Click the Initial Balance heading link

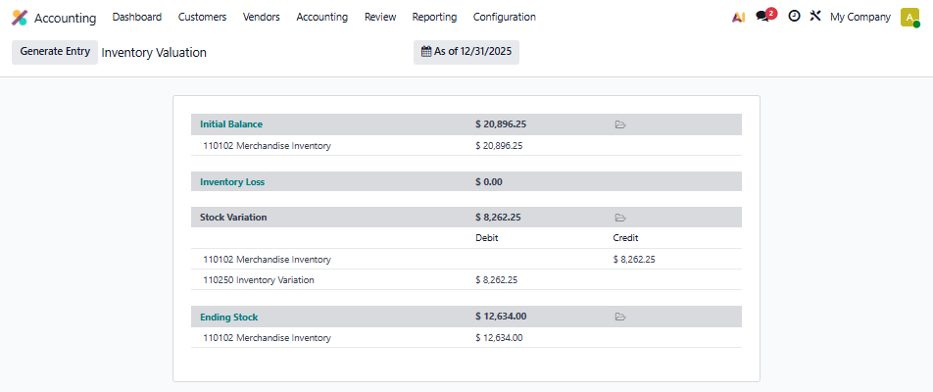pos(231,124)
